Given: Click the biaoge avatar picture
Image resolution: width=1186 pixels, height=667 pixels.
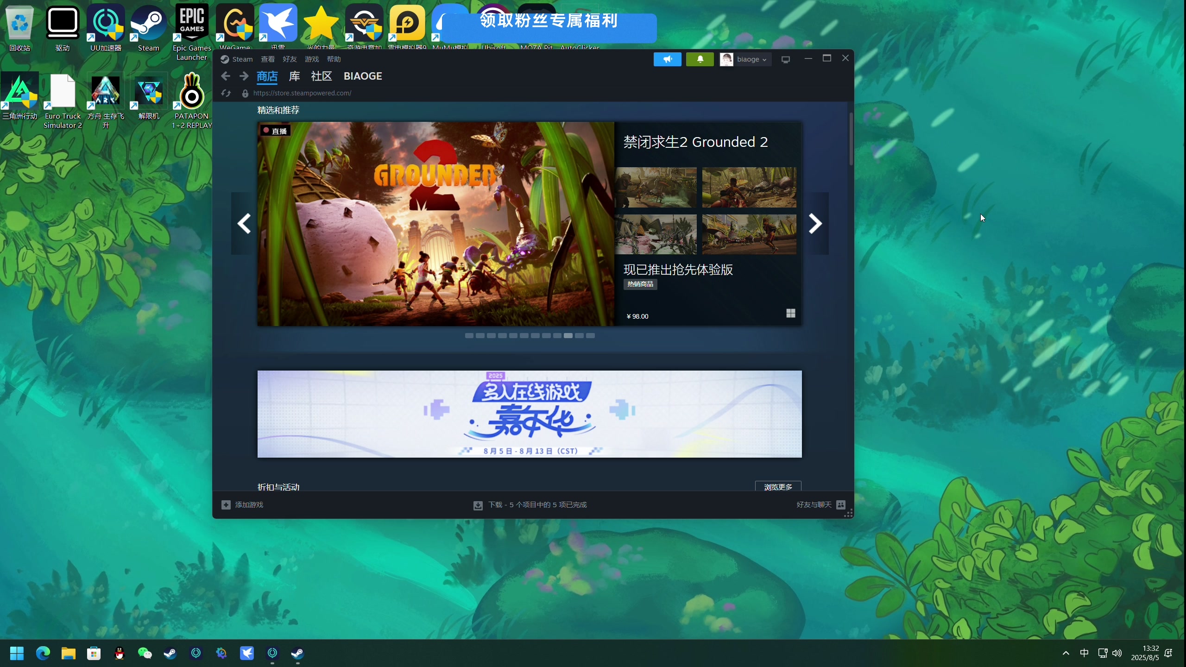Looking at the screenshot, I should pos(726,59).
